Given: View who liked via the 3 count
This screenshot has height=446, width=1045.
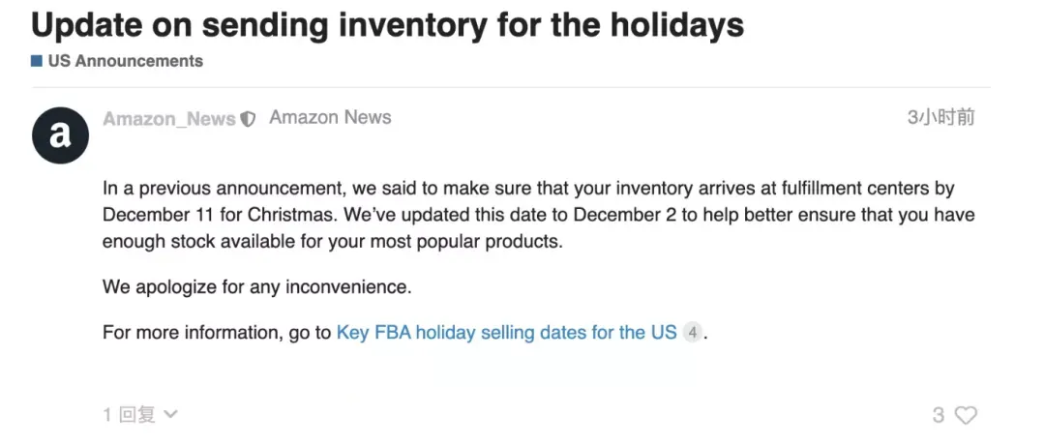Looking at the screenshot, I should [939, 415].
